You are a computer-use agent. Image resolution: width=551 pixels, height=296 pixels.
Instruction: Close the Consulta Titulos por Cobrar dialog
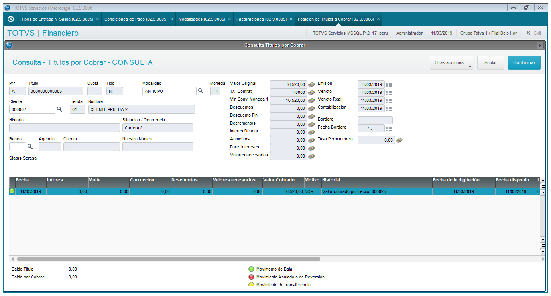tap(540, 45)
